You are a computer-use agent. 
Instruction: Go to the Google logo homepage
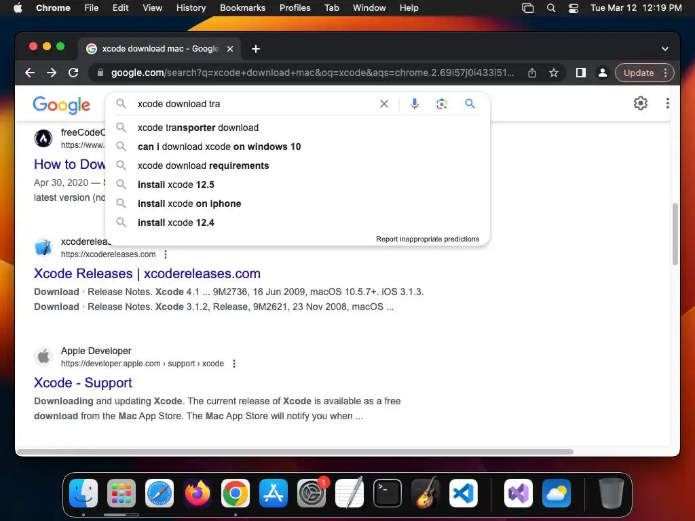pos(61,105)
